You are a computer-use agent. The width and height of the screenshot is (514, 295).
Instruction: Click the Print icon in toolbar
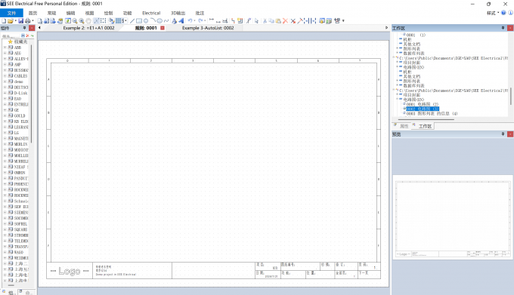click(27, 21)
